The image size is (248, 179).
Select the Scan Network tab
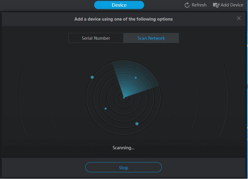click(x=151, y=38)
